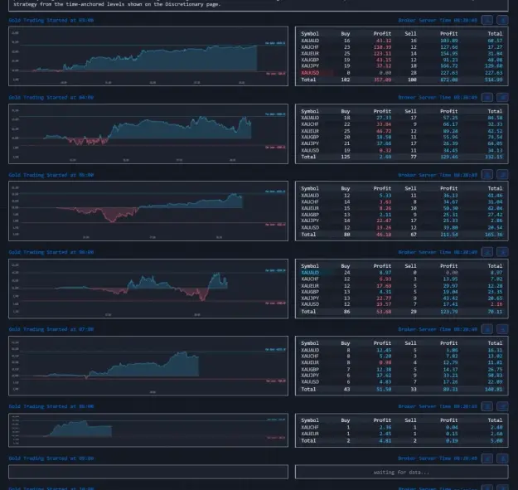This screenshot has height=490, width=518.
Task: Click XAUCHF symbol in 03:00 table
Action: pyautogui.click(x=310, y=47)
